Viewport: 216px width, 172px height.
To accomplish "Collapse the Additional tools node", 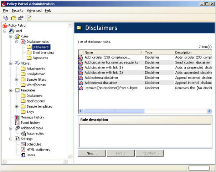I will coord(11,128).
